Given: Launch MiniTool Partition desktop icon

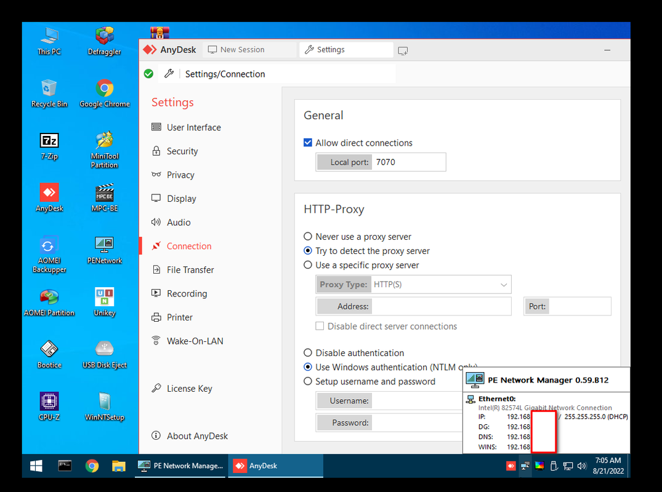Looking at the screenshot, I should [x=104, y=149].
